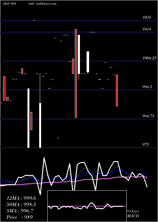Click the Live MACD label
The height and width of the screenshot is (222, 158).
coord(133,213)
